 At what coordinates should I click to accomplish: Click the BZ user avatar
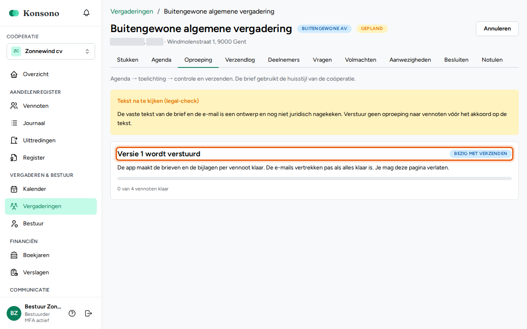(x=14, y=313)
